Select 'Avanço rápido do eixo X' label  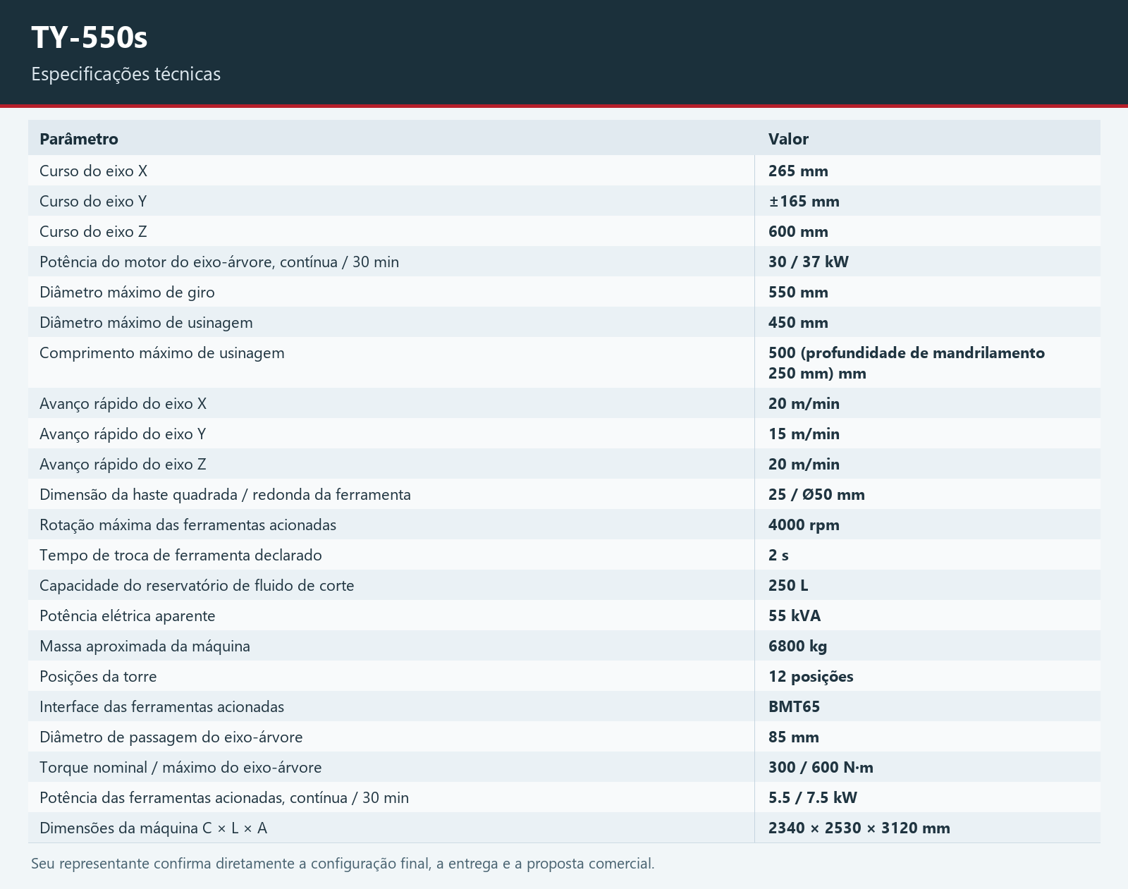pyautogui.click(x=123, y=403)
